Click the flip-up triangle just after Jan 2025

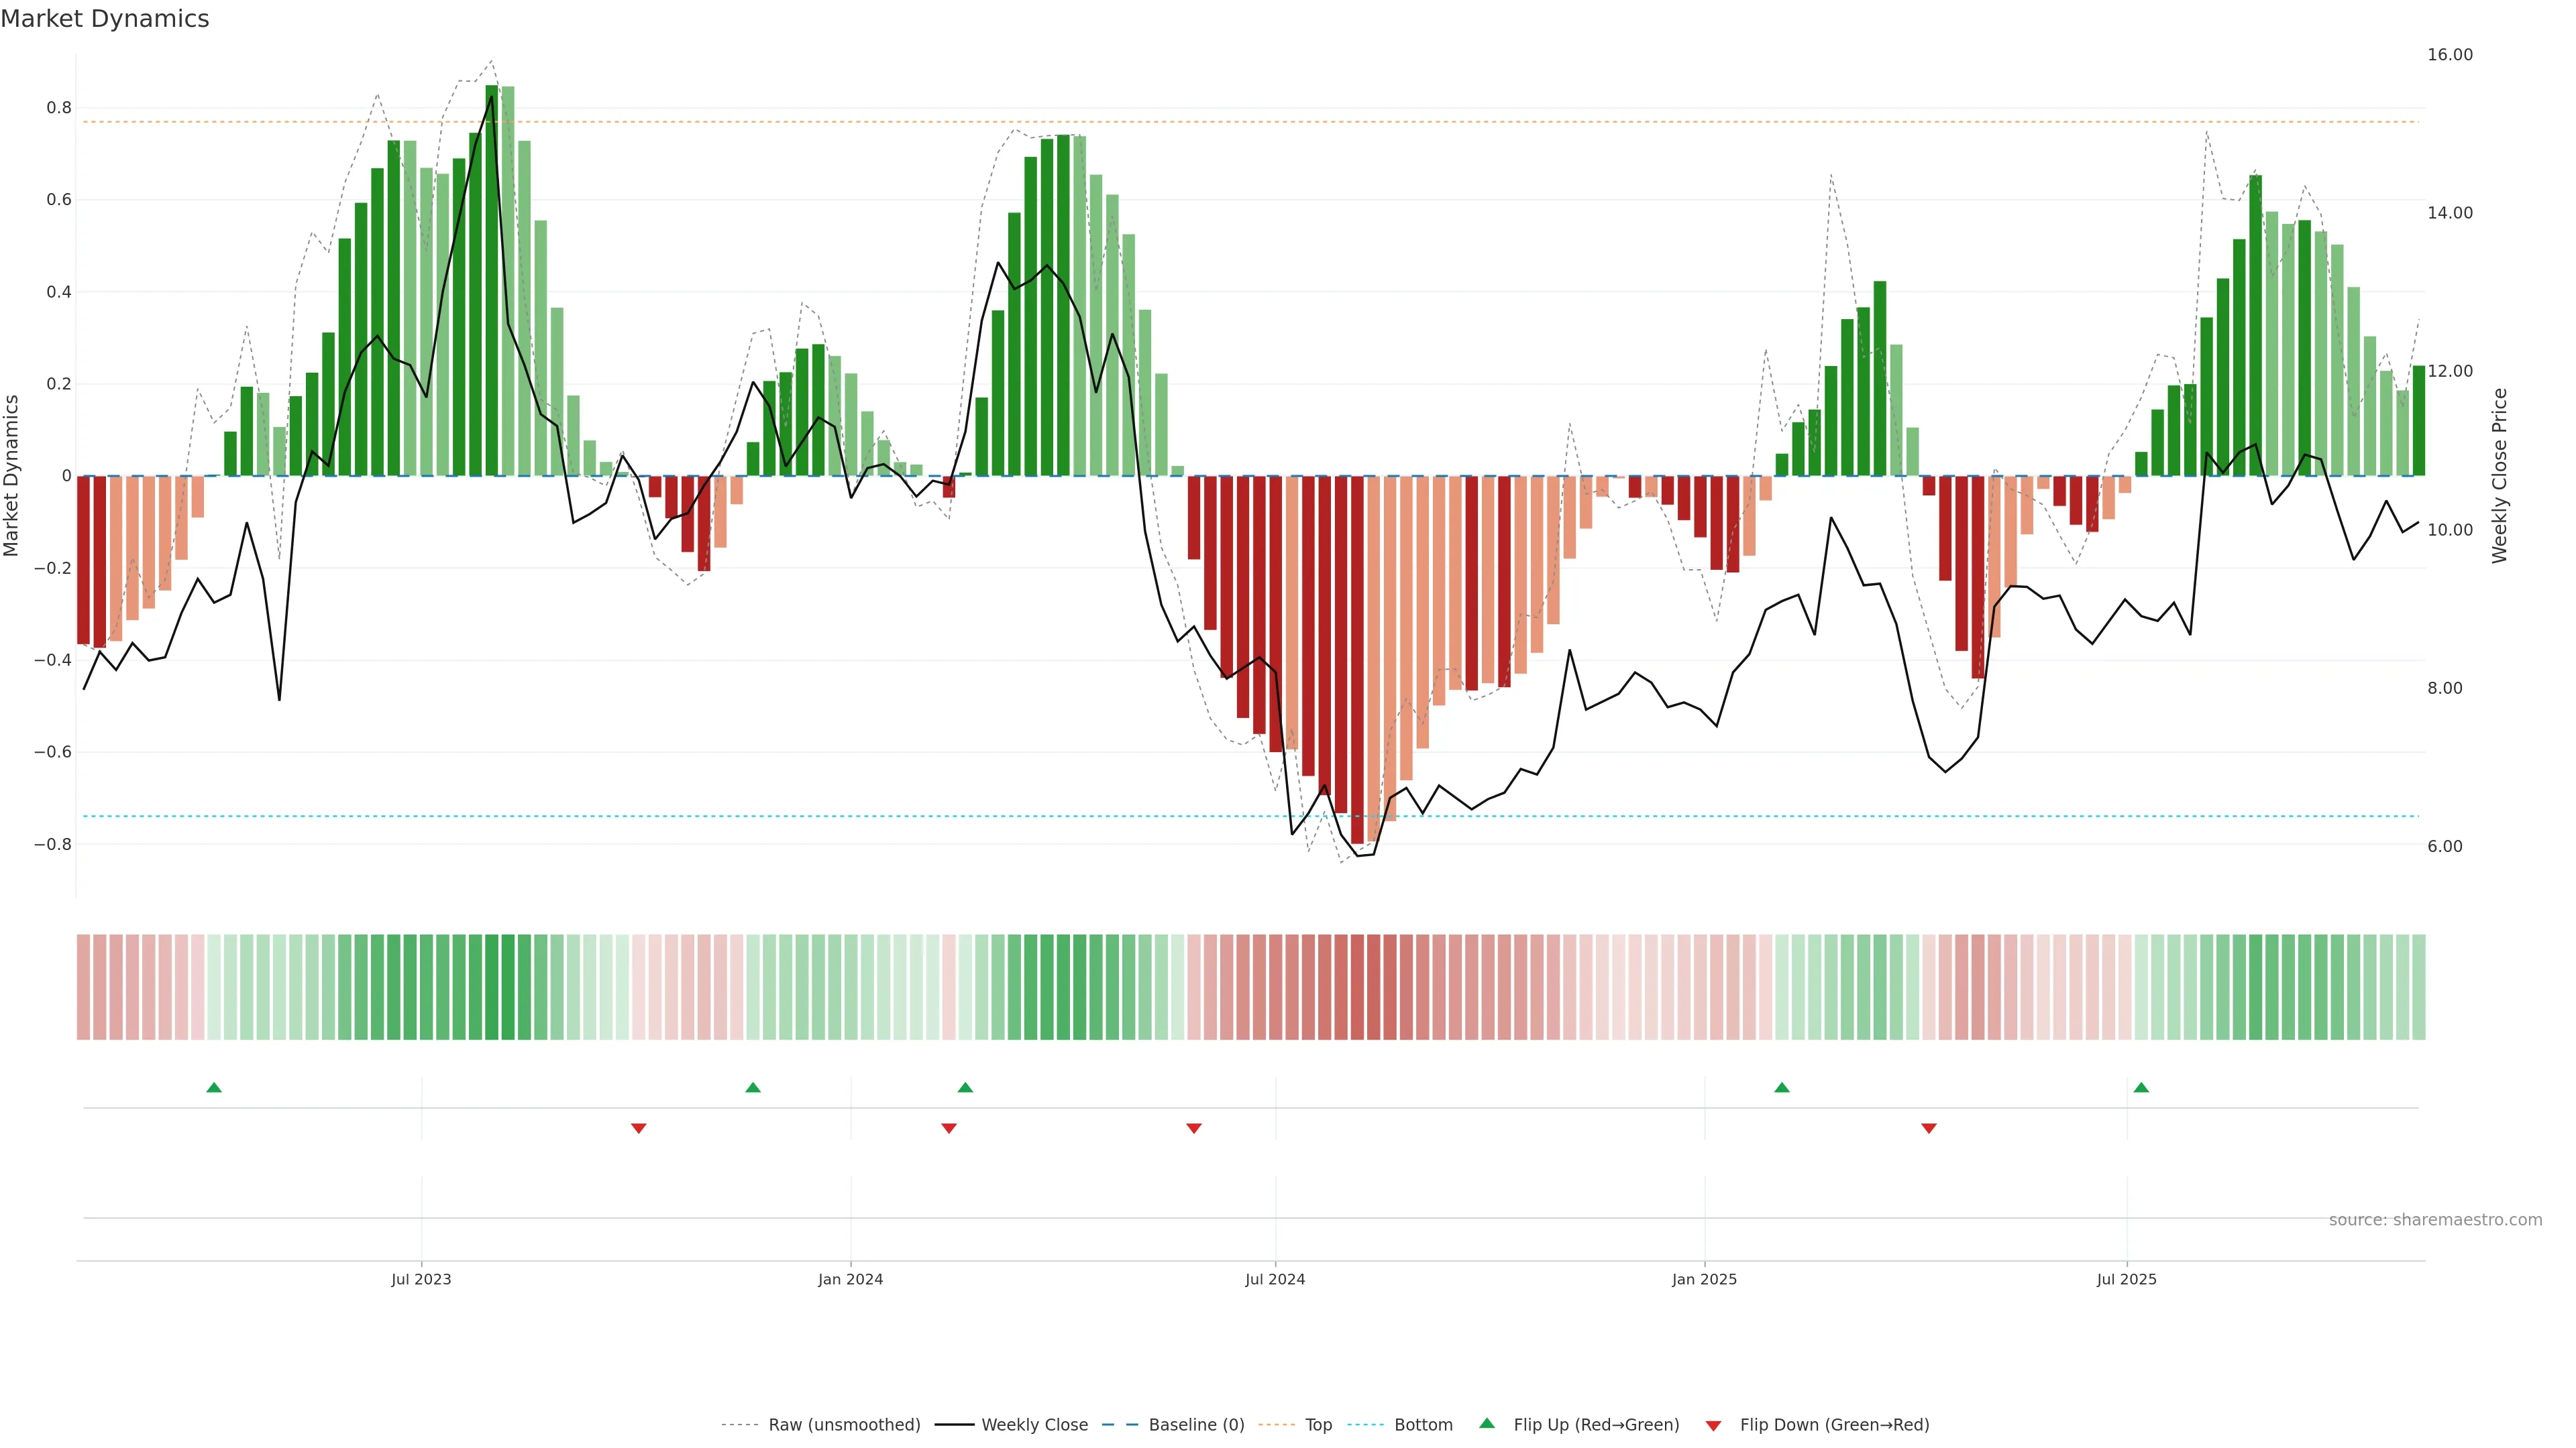1782,1087
